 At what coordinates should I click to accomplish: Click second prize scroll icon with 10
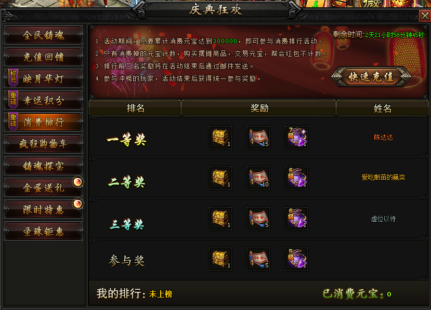[258, 178]
